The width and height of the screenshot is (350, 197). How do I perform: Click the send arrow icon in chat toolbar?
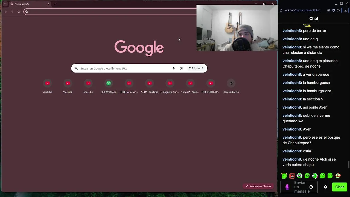click(x=339, y=10)
